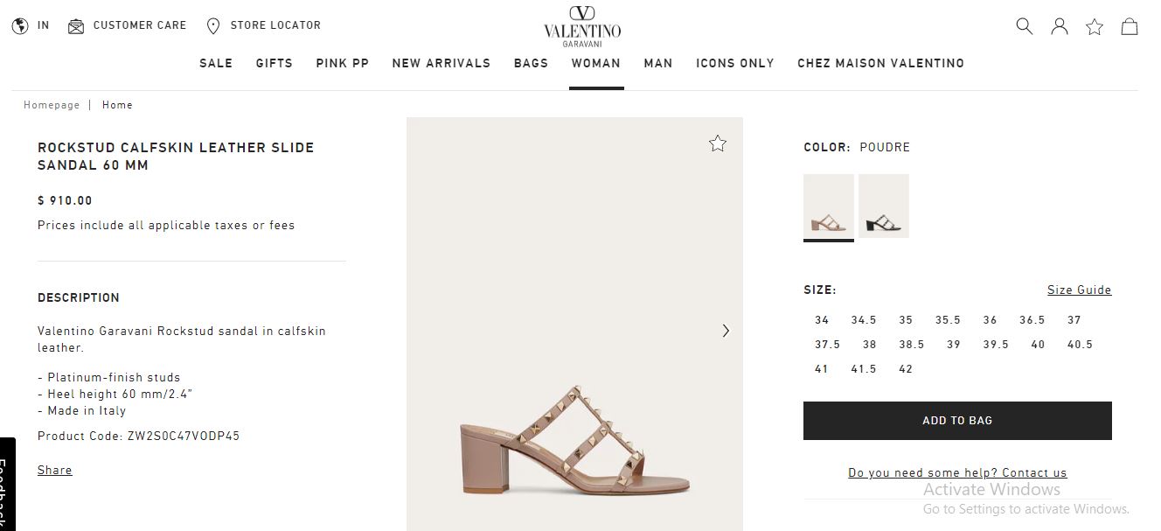
Task: Click the Store Locator pin icon
Action: (x=213, y=26)
